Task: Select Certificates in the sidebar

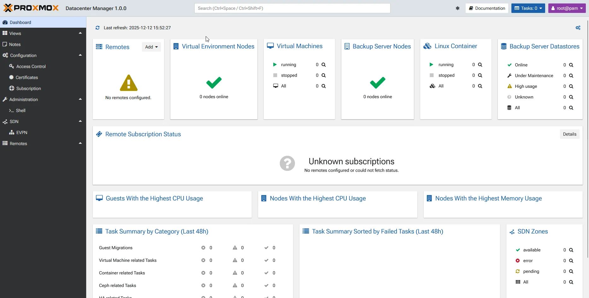Action: point(27,77)
